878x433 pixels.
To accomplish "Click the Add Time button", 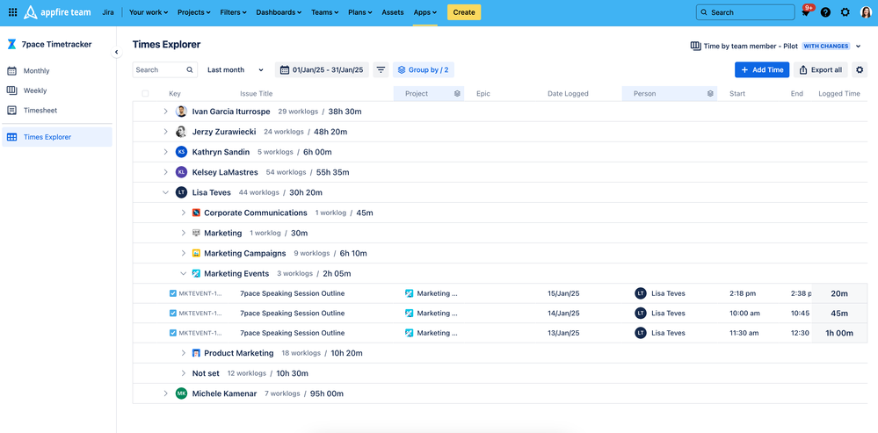I will pos(762,70).
